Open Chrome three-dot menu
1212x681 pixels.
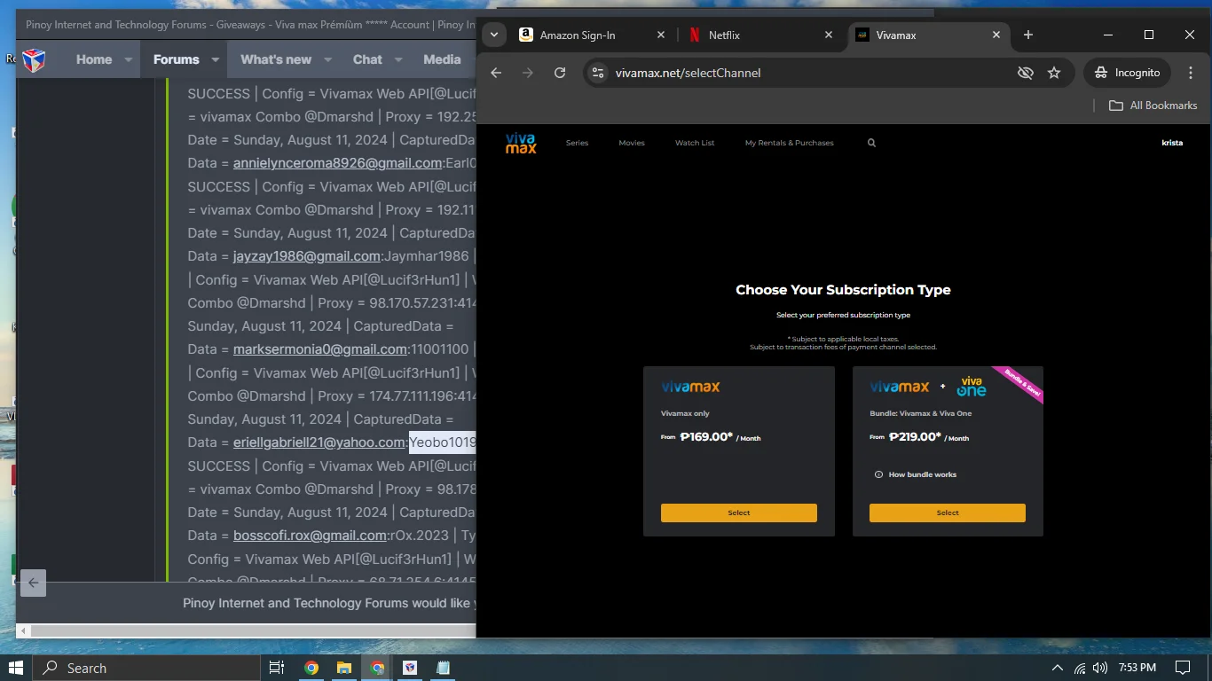coord(1191,73)
